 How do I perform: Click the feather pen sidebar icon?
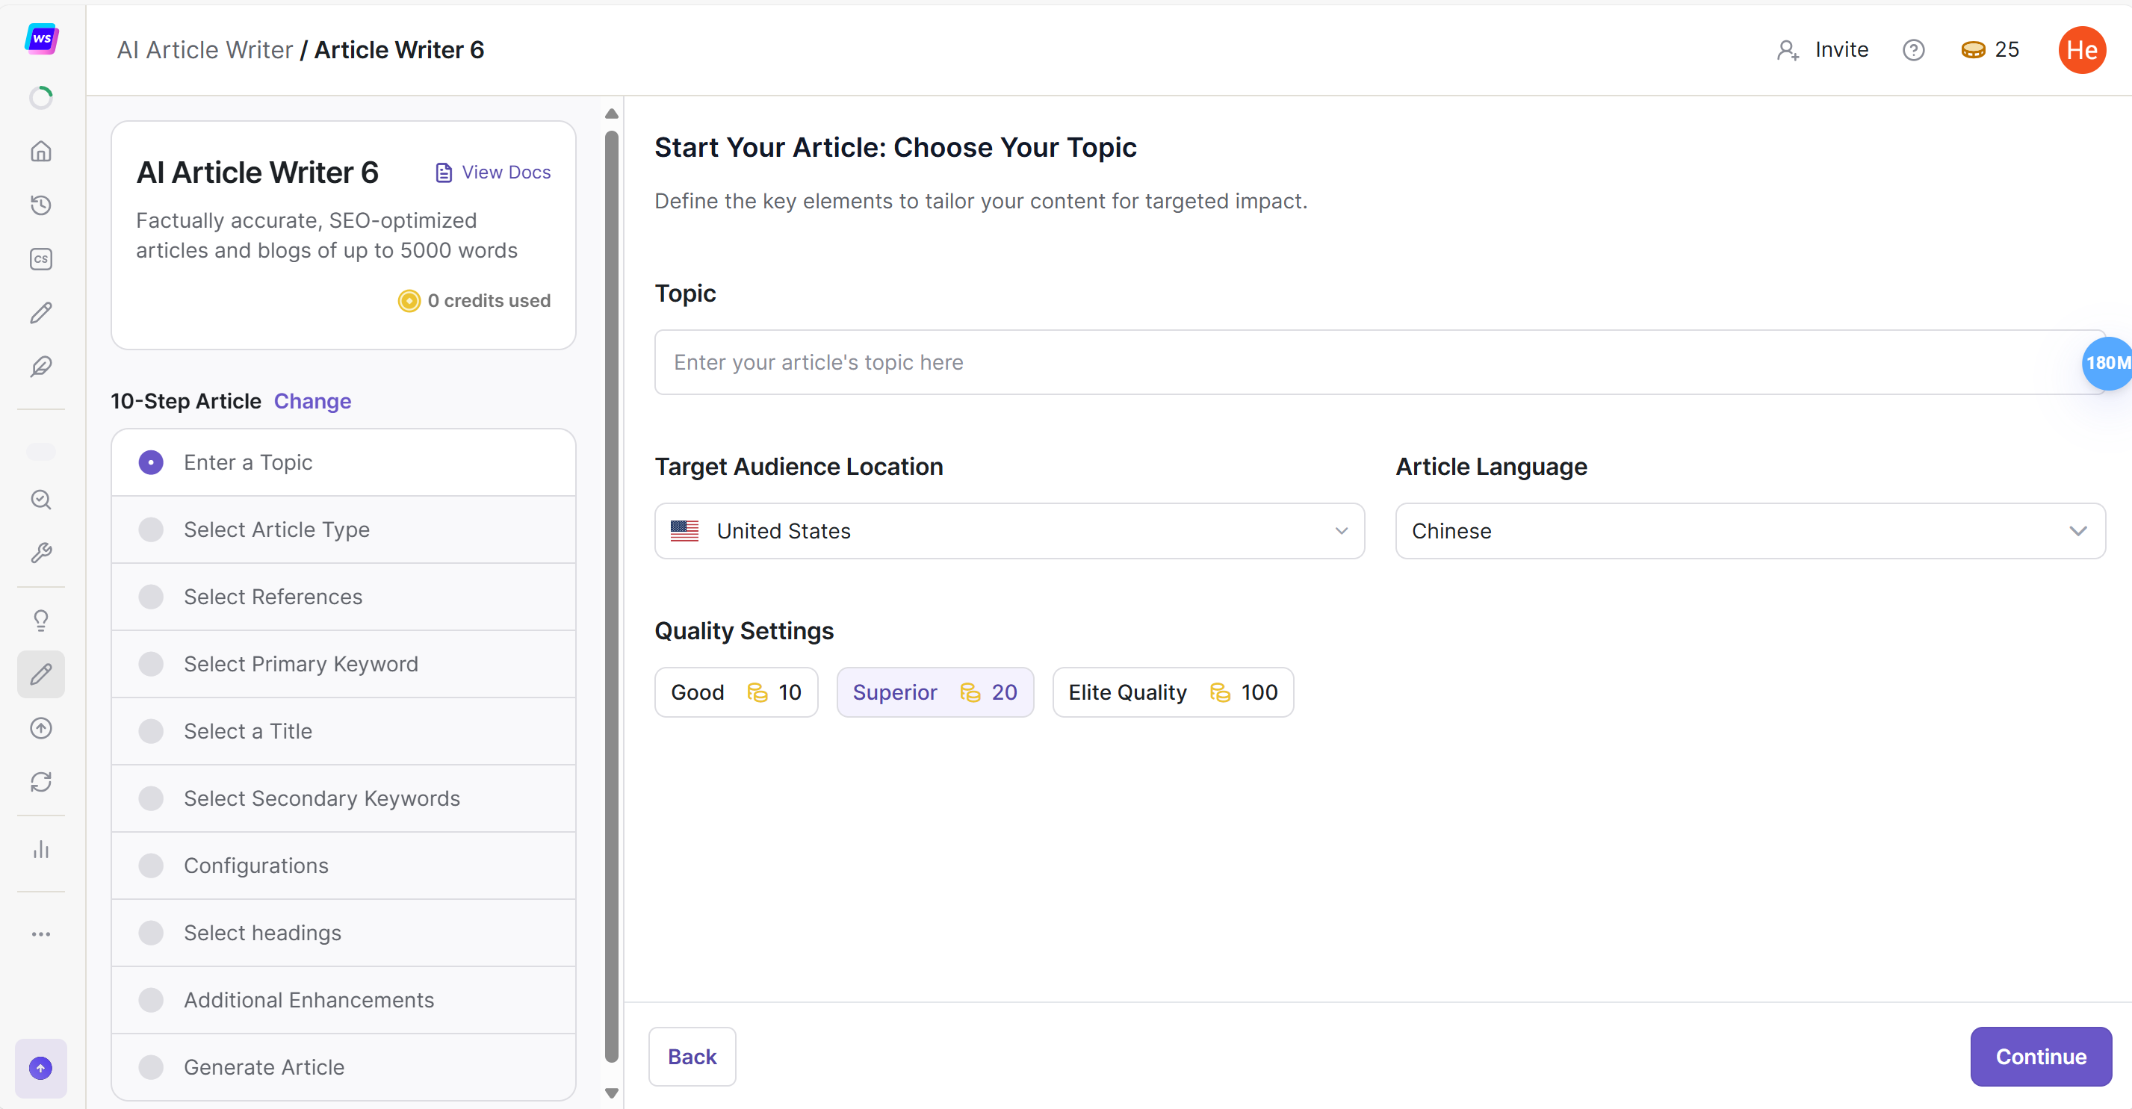coord(40,367)
